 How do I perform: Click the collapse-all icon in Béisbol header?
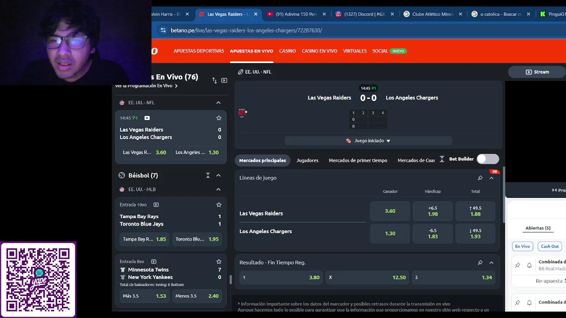tap(208, 175)
